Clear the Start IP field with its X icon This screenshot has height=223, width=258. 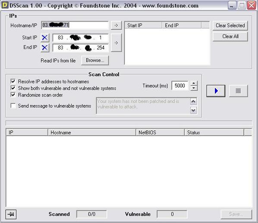(45, 38)
